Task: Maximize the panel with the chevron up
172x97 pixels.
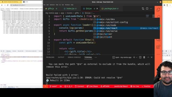Action: (x=148, y=57)
